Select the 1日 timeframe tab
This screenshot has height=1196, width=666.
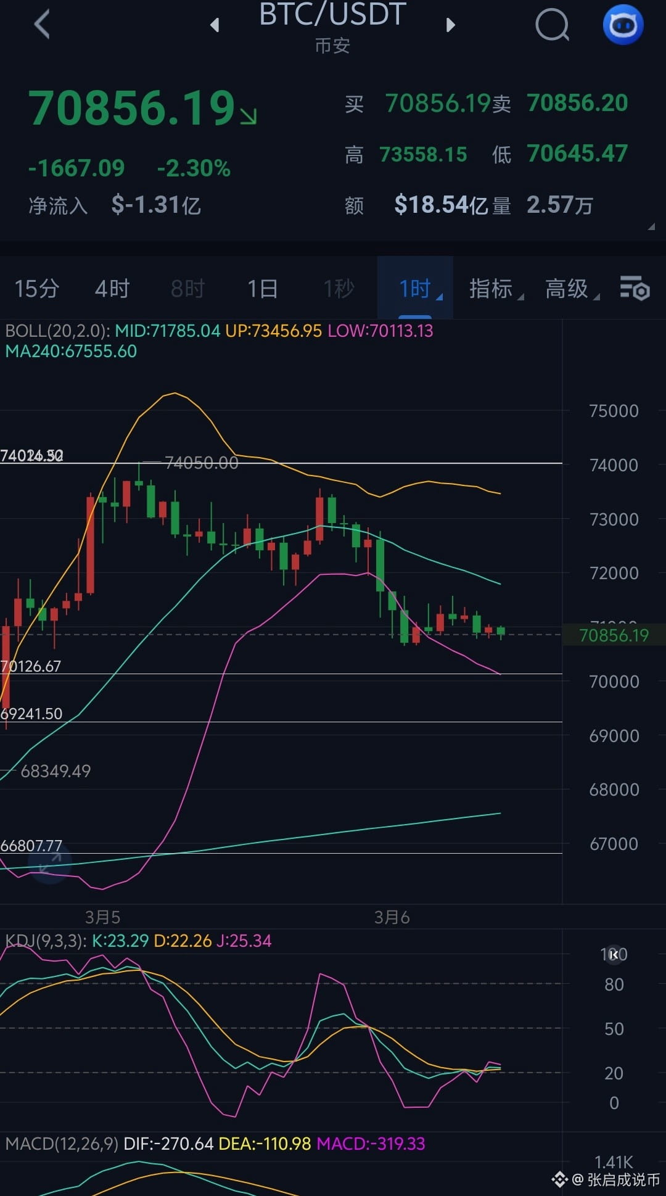tap(263, 289)
